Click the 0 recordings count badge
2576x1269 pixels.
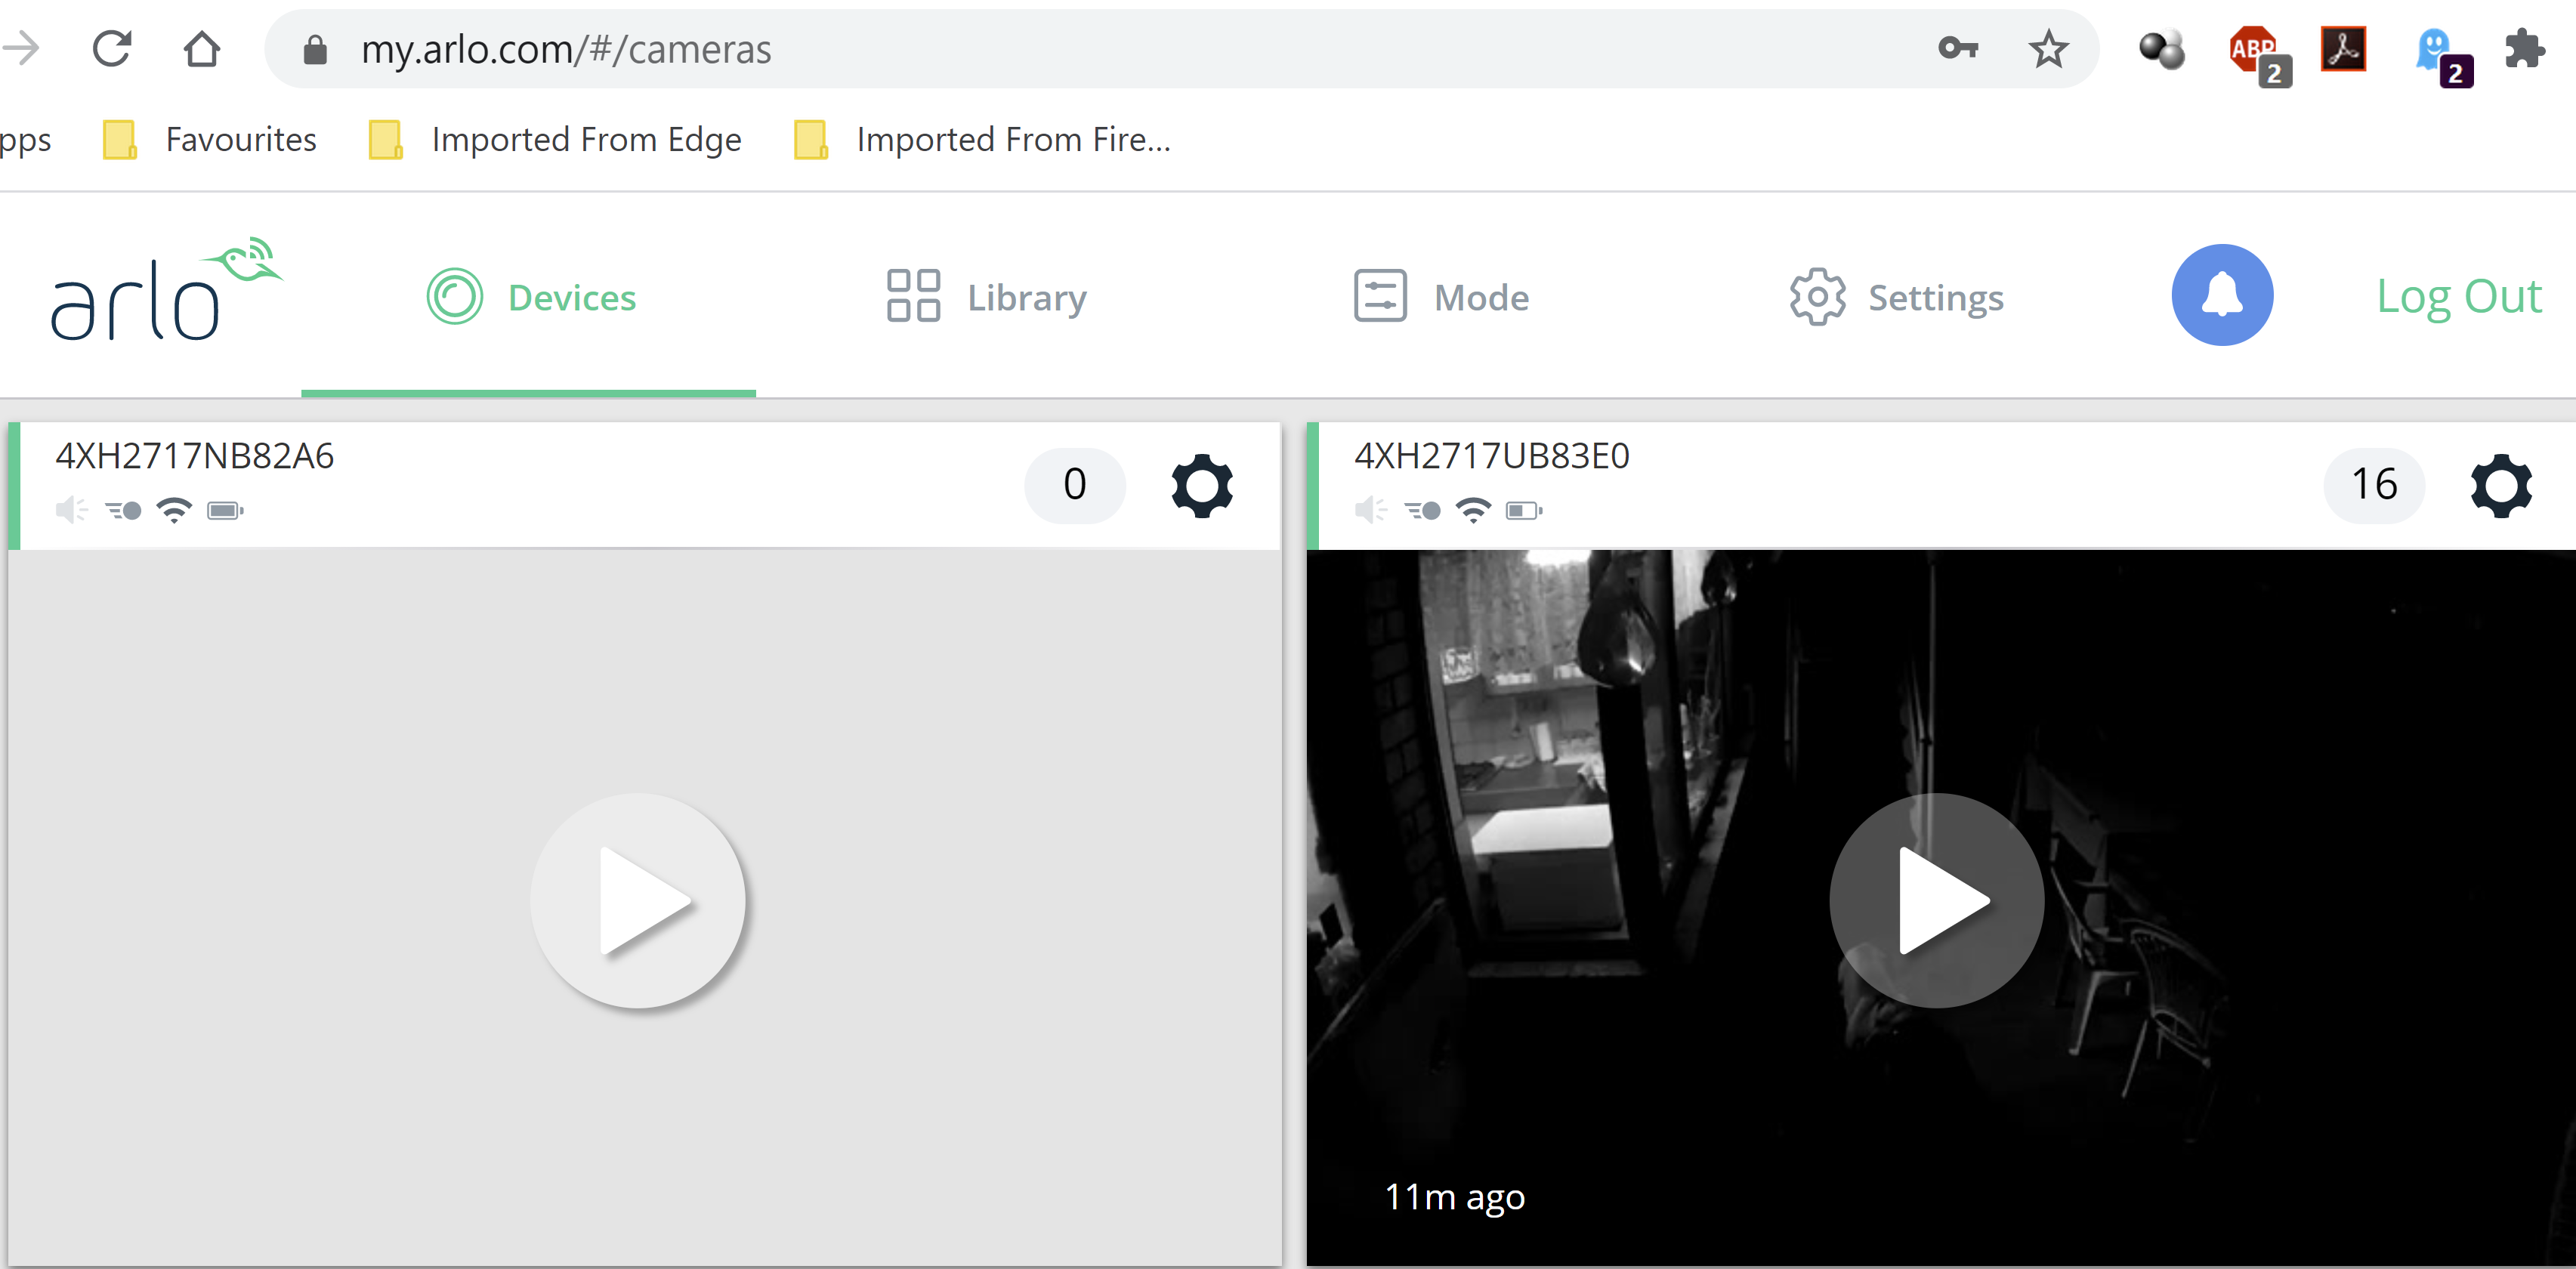point(1074,485)
